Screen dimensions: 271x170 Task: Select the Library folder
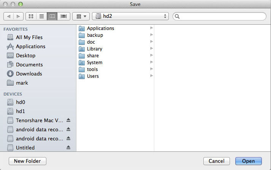(94, 49)
